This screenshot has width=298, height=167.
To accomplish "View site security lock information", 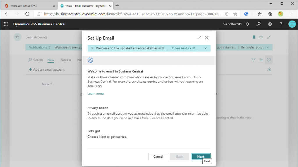I will point(39,14).
